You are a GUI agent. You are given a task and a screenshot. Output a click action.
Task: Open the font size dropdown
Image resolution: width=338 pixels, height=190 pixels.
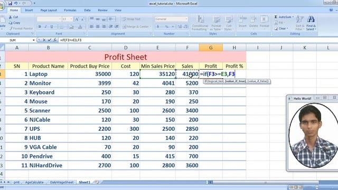(71, 19)
